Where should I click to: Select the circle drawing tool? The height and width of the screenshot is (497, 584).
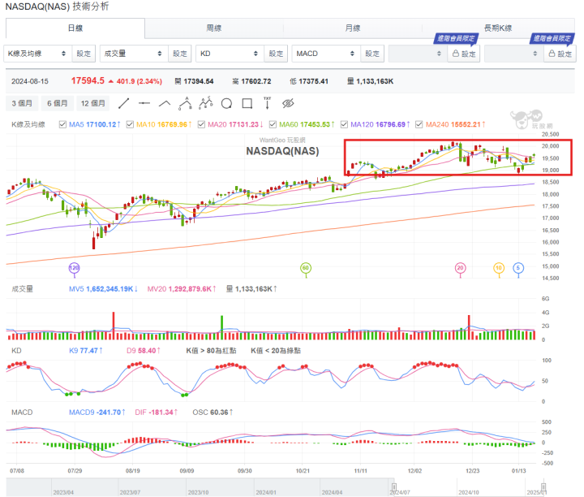(x=226, y=103)
